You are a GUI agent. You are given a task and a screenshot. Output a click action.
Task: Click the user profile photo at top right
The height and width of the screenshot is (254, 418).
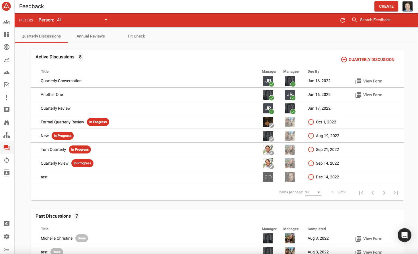click(x=407, y=6)
